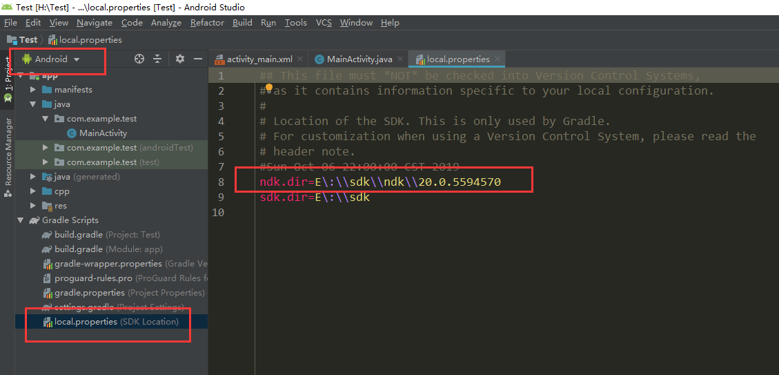Image resolution: width=779 pixels, height=375 pixels.
Task: Expand com.example.test (androidTest) package
Action: [46, 148]
